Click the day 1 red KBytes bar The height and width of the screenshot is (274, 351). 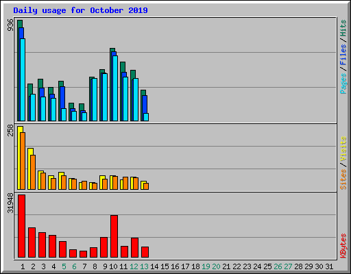[21, 226]
